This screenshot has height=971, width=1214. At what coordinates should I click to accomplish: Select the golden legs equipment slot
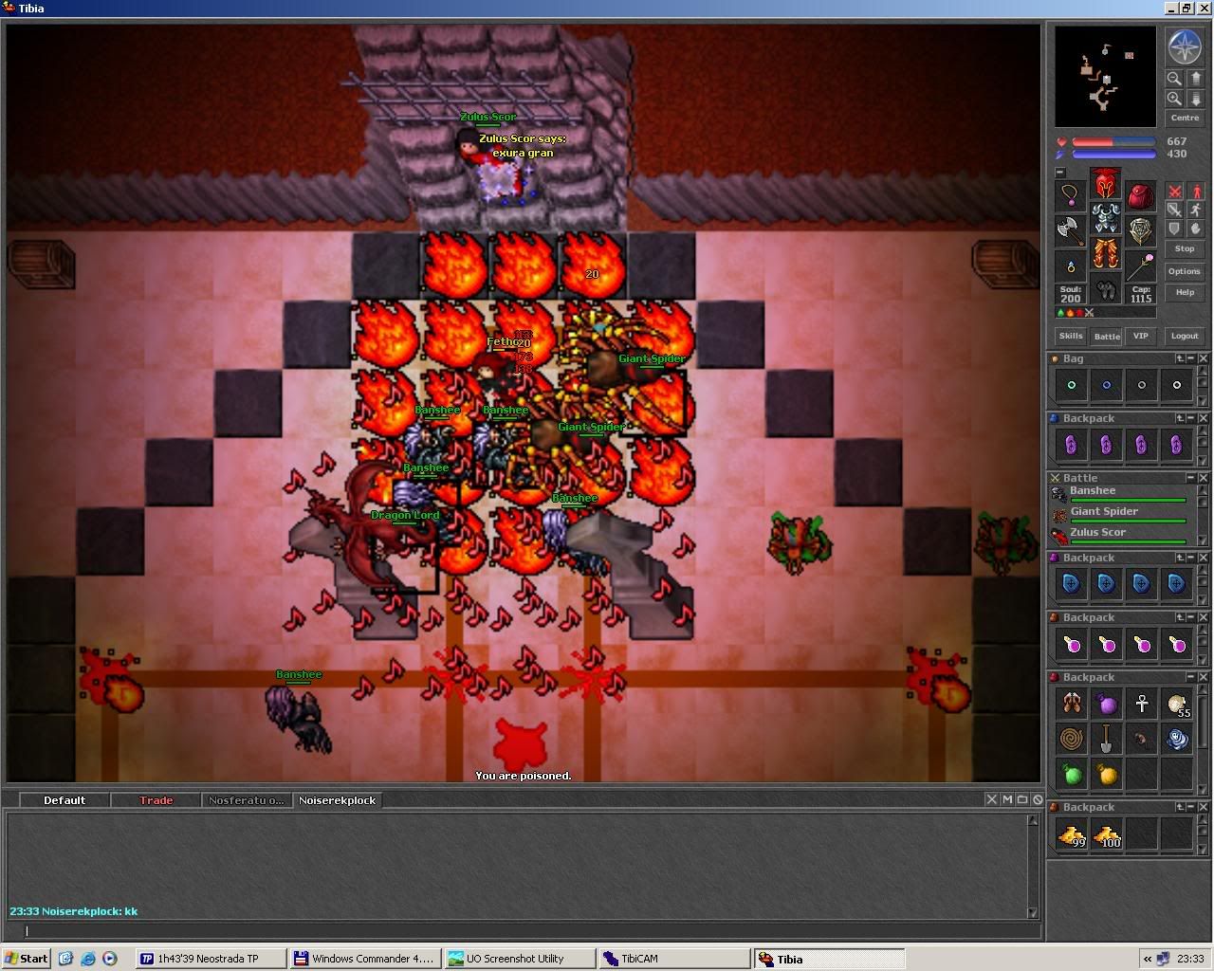click(1105, 253)
